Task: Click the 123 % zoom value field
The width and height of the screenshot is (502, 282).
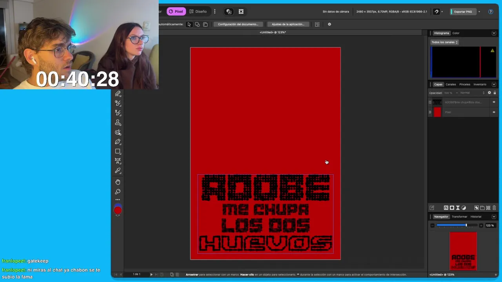Action: (490, 226)
